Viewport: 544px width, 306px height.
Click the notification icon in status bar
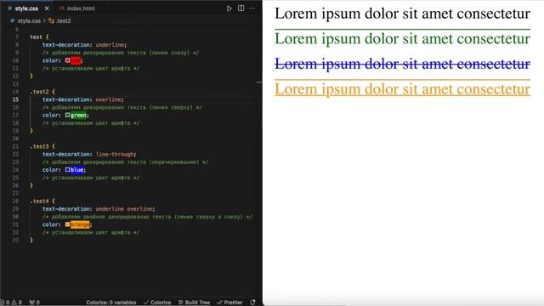(x=253, y=303)
